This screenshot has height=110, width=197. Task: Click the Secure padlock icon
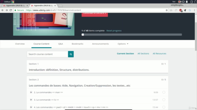(x=15, y=10)
